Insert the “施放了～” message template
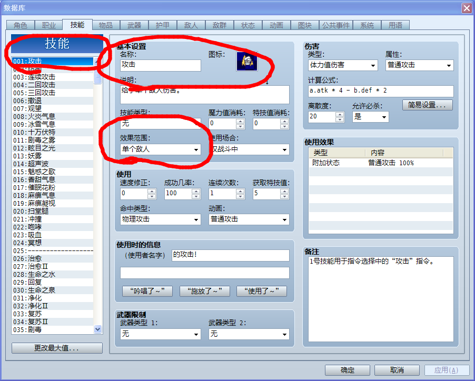475x381 pixels. 204,291
